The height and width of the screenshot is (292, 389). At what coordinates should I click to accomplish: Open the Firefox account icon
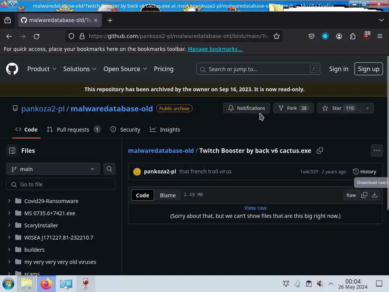tap(339, 36)
